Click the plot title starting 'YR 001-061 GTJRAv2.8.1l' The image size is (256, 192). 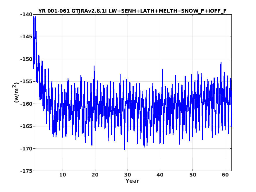(132, 11)
